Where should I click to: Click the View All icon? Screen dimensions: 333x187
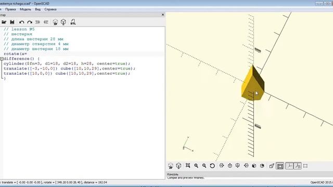(188, 166)
